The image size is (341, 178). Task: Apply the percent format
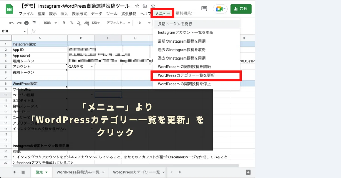(72, 23)
